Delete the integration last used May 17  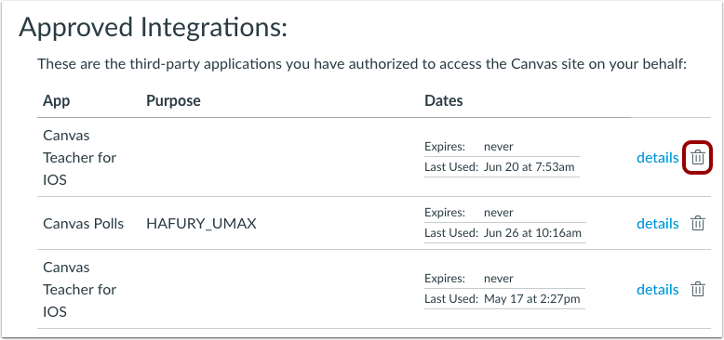tap(698, 289)
